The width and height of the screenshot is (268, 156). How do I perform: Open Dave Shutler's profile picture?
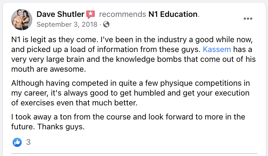(x=22, y=20)
